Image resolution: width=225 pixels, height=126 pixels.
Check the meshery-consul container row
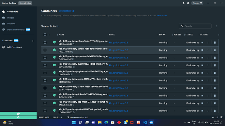pos(45,50)
